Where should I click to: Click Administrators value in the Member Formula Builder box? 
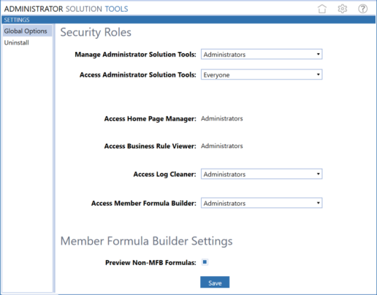click(224, 203)
